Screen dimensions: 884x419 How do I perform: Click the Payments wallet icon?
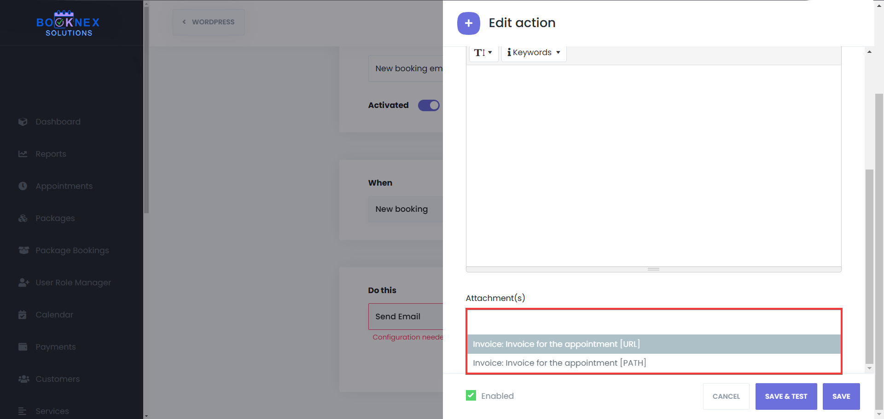[x=23, y=347]
